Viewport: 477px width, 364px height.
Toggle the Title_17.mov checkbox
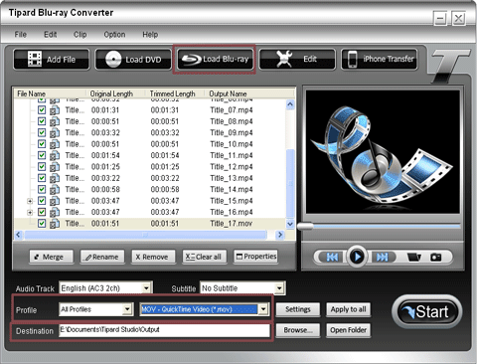pyautogui.click(x=42, y=223)
